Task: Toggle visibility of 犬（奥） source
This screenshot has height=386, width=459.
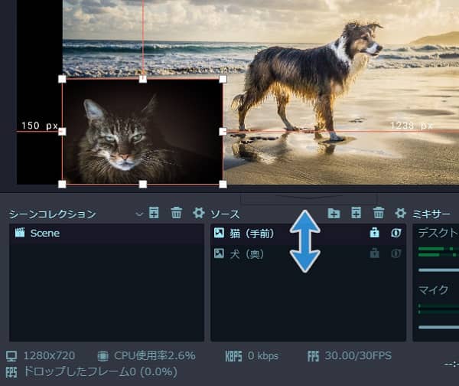Action: coord(396,254)
